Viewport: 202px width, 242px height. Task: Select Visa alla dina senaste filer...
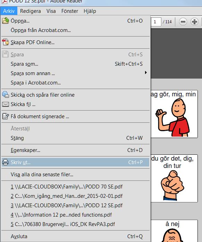(x=75, y=175)
